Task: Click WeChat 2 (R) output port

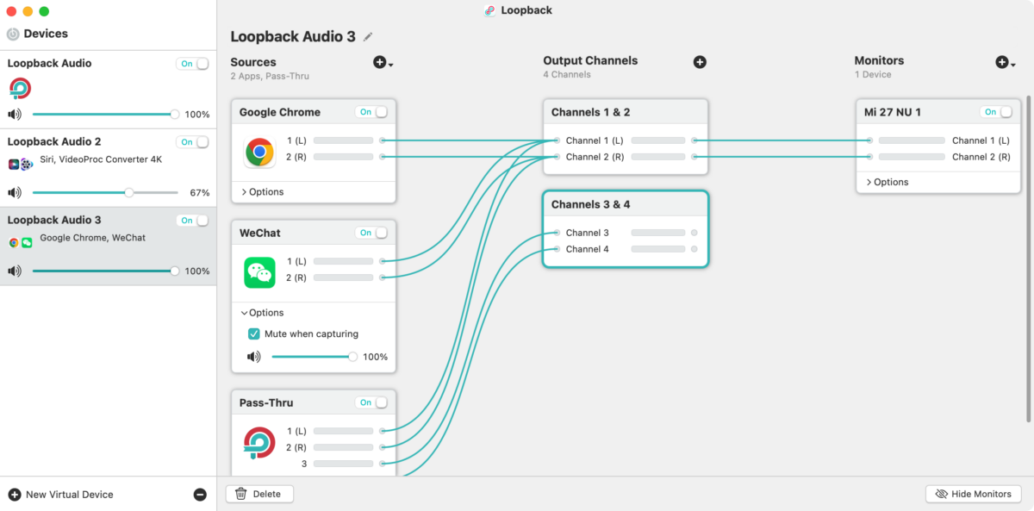Action: [x=382, y=277]
